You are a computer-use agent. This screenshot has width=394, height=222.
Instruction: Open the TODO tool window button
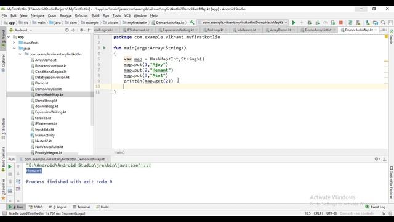36,207
